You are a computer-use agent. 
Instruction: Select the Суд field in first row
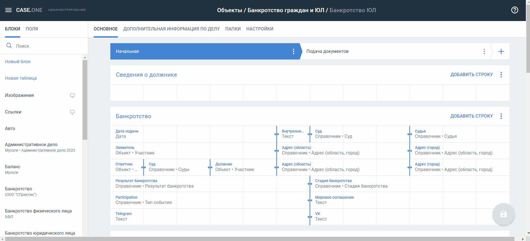pos(360,134)
